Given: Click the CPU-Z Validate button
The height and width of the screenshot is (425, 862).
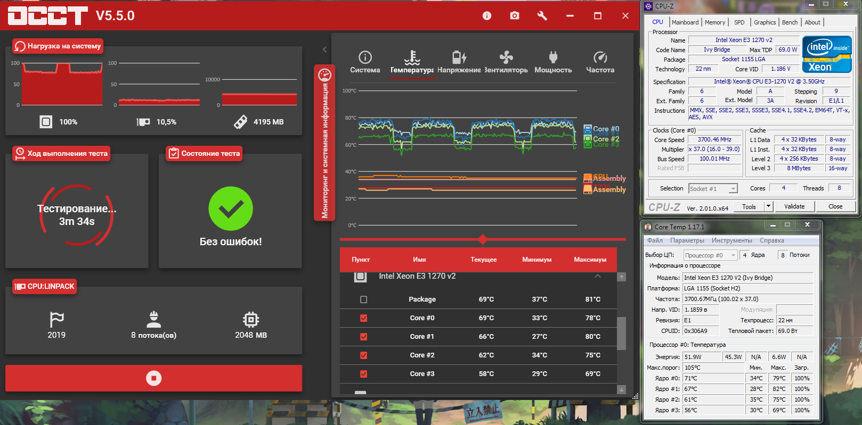Looking at the screenshot, I should point(794,206).
